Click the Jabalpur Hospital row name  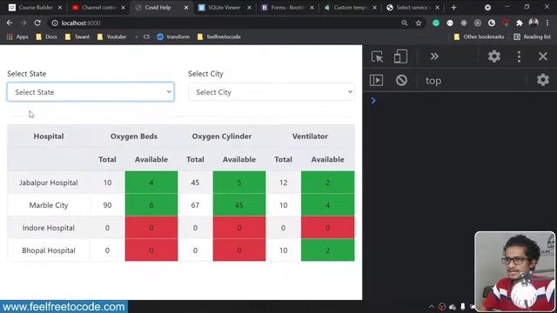[49, 183]
